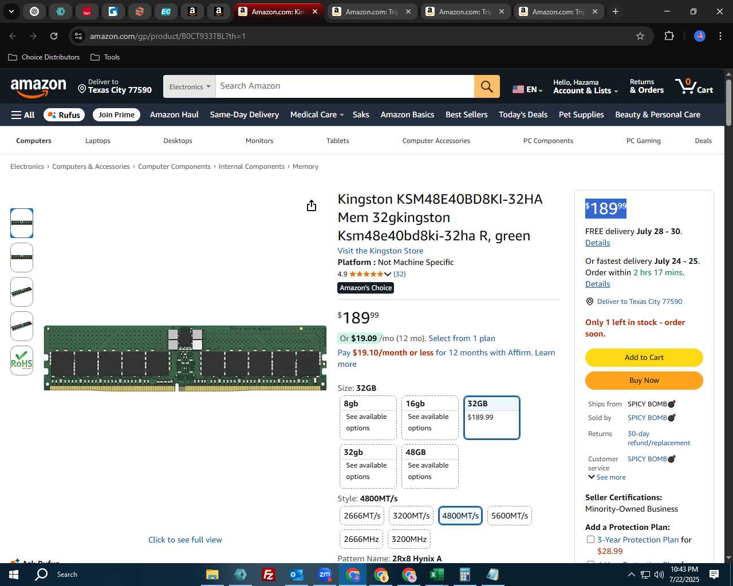The height and width of the screenshot is (586, 733).
Task: Select the 8gb size option
Action: pos(368,418)
